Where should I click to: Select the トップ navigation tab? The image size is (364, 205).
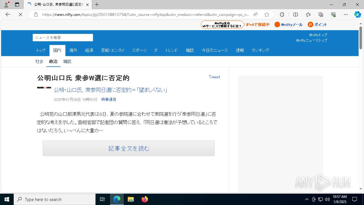point(41,50)
